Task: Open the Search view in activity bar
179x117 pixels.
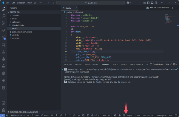Action: coord(4,16)
